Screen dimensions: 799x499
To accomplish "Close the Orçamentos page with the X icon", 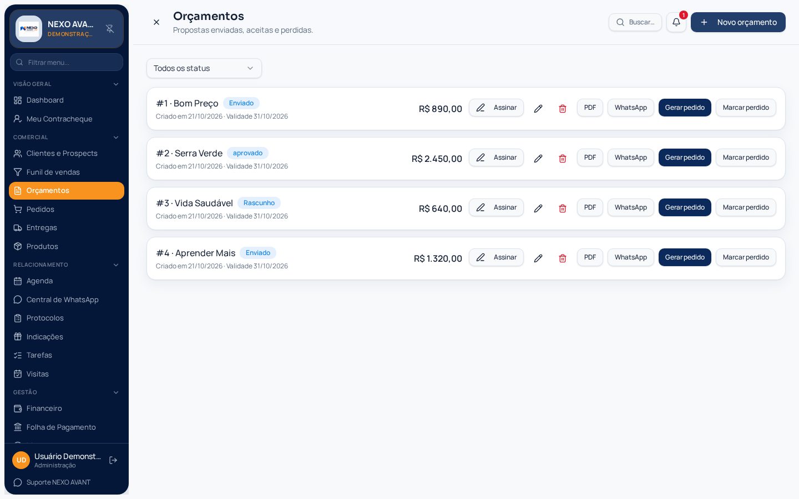I will 156,22.
